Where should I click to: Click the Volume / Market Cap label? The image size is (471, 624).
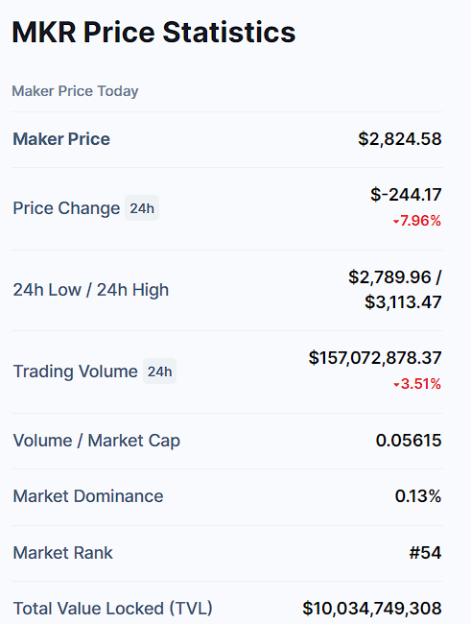click(x=97, y=441)
